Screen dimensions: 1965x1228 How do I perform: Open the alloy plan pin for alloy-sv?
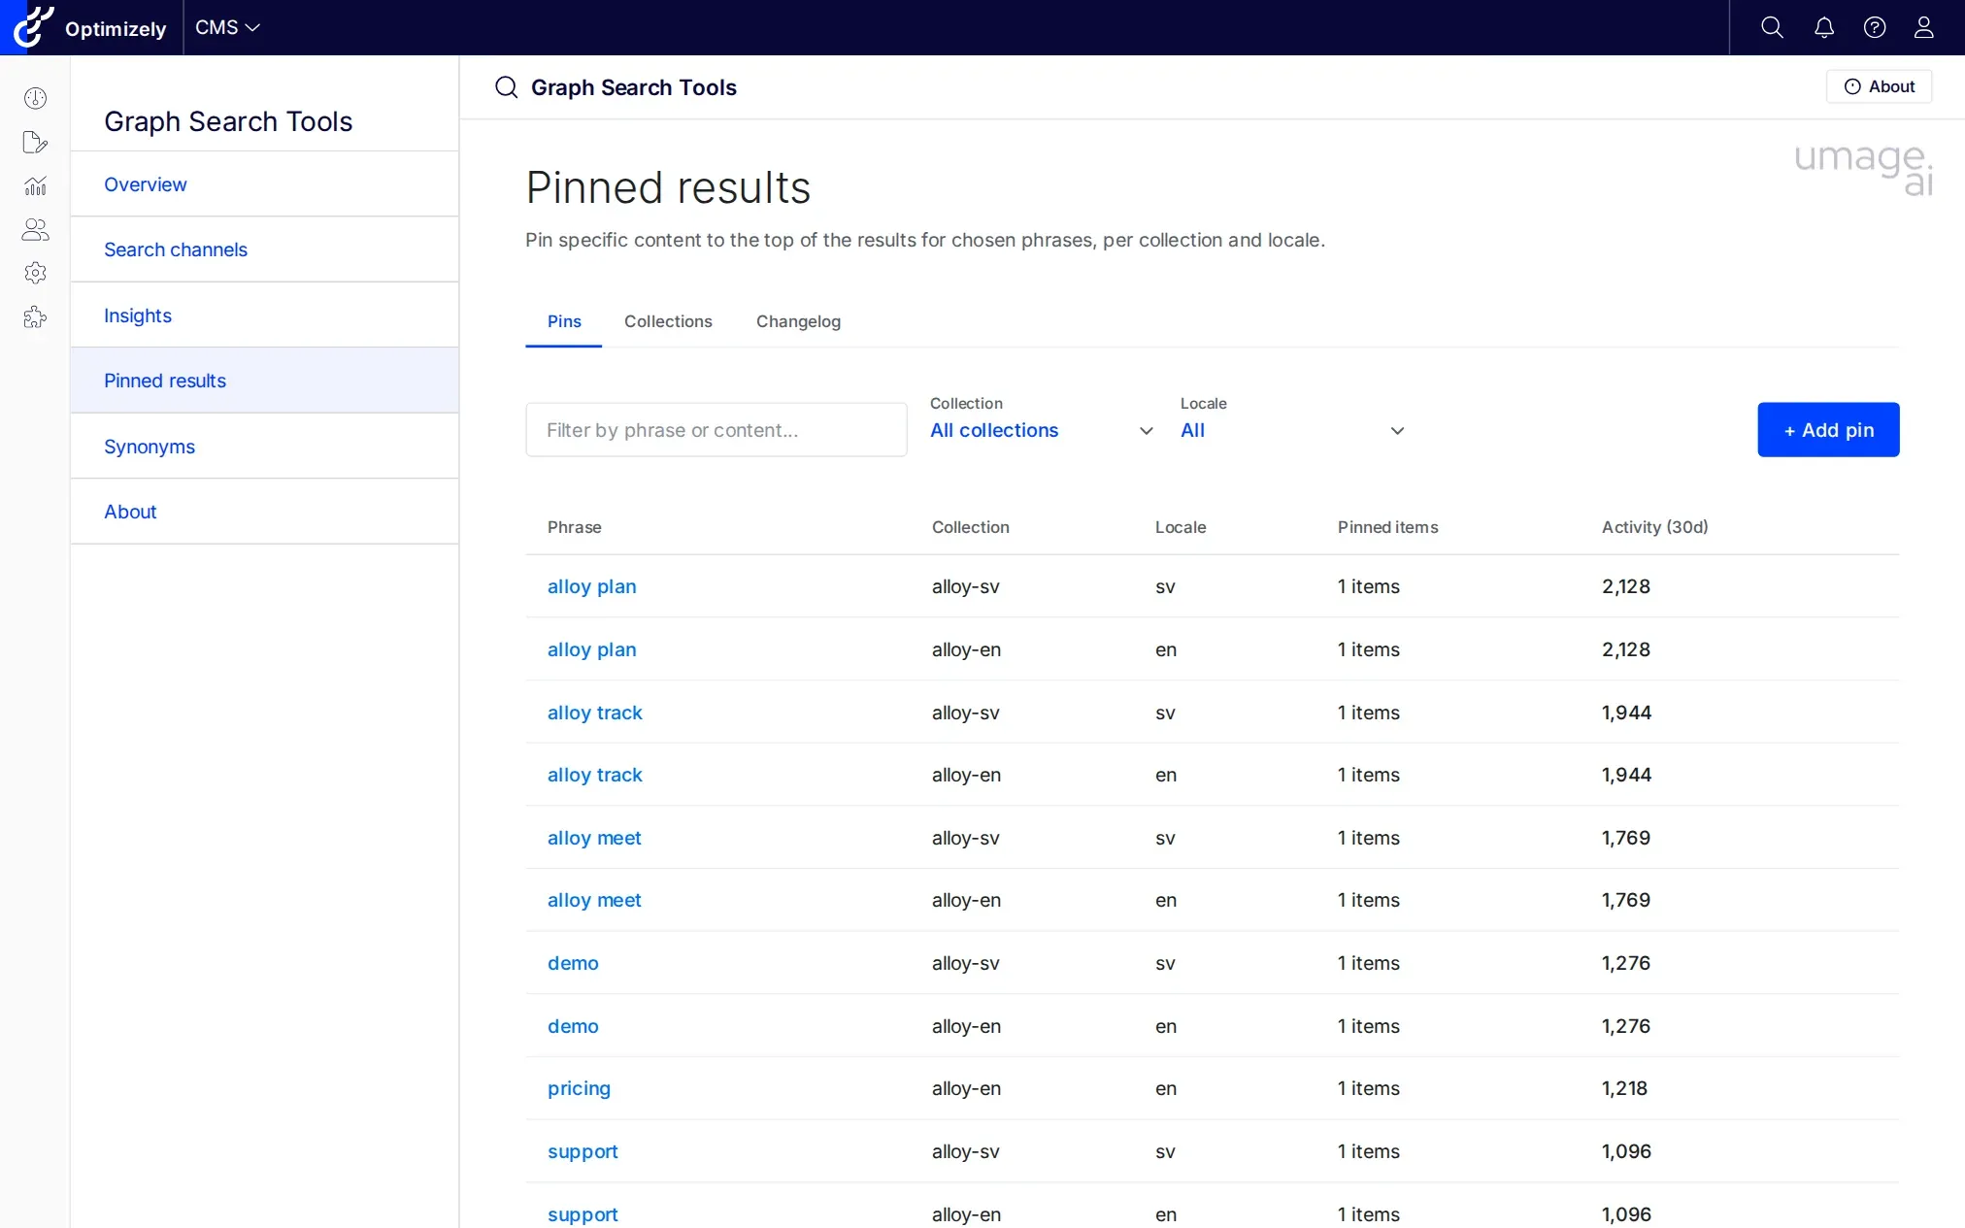[x=591, y=586]
